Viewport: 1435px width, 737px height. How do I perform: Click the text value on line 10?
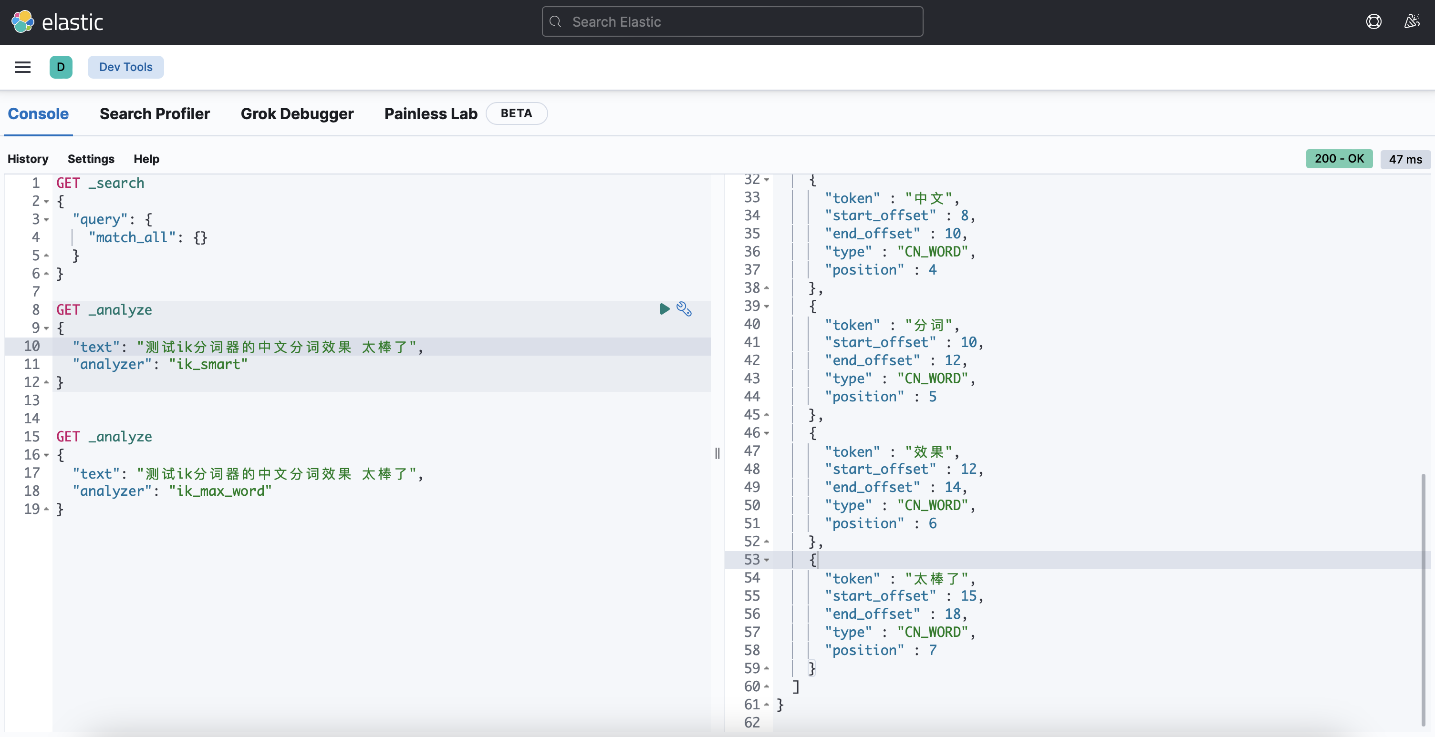click(276, 347)
